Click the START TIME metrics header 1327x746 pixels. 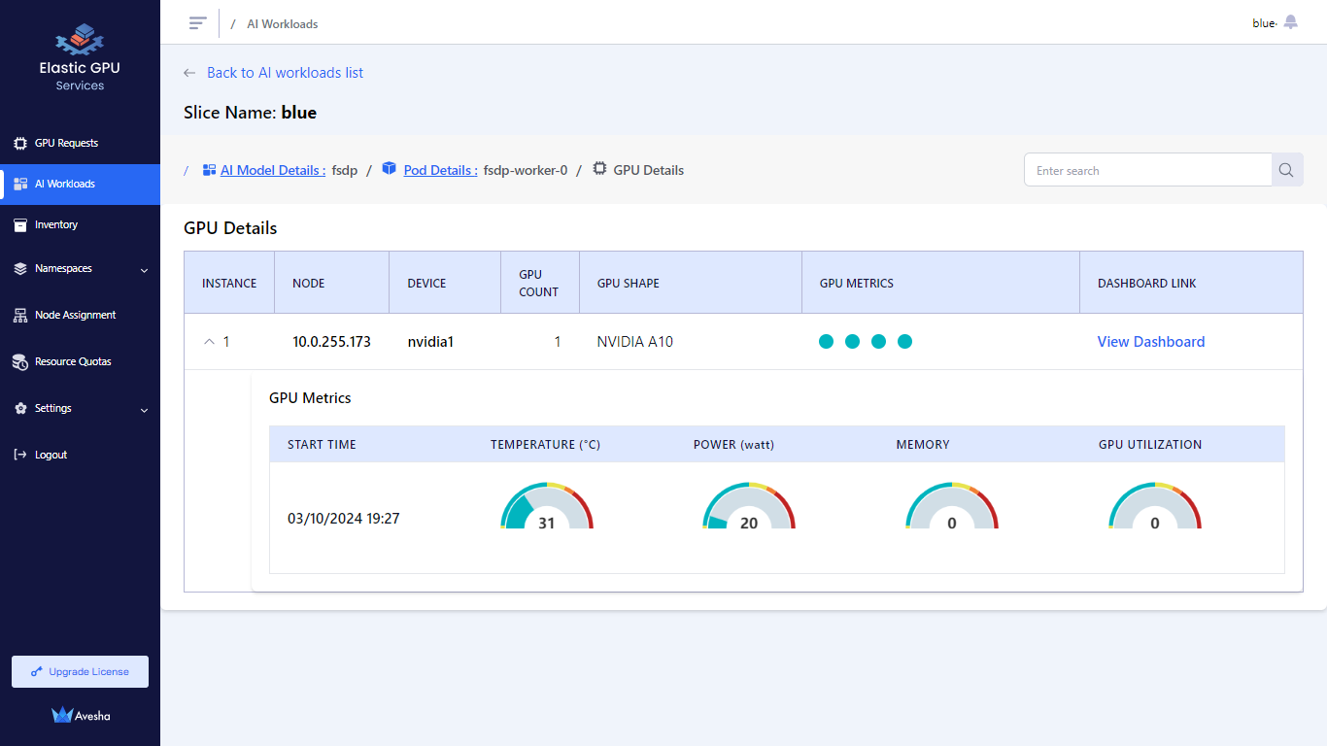(x=322, y=445)
